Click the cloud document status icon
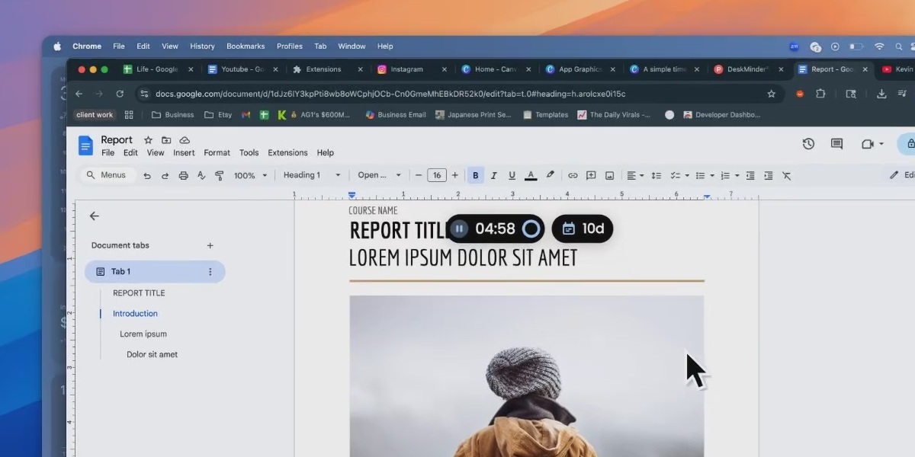The image size is (915, 457). click(x=185, y=140)
